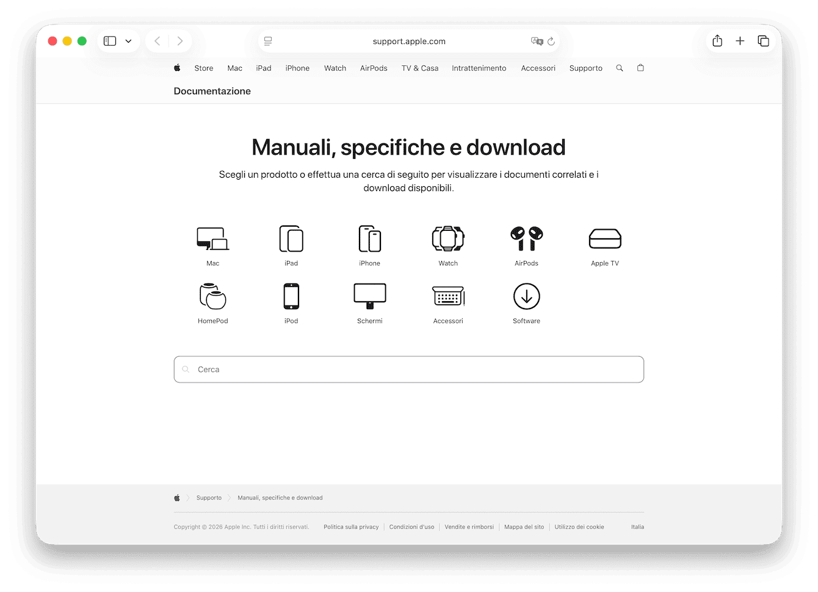Click the Apple logo in the footer breadcrumb

click(177, 498)
